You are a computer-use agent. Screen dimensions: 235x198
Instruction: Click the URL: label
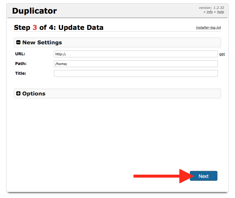(20, 54)
